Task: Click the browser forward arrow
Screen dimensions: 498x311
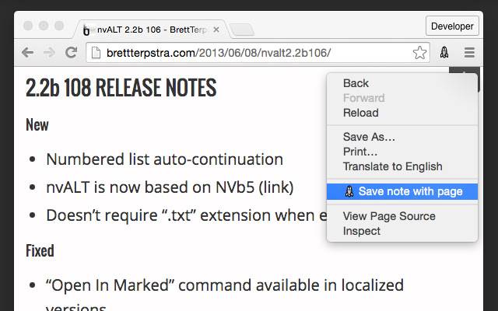Action: (49, 53)
